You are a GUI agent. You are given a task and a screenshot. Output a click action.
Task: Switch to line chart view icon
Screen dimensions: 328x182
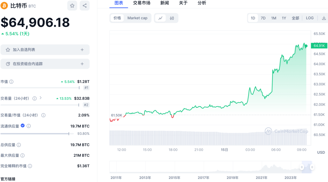[160, 18]
